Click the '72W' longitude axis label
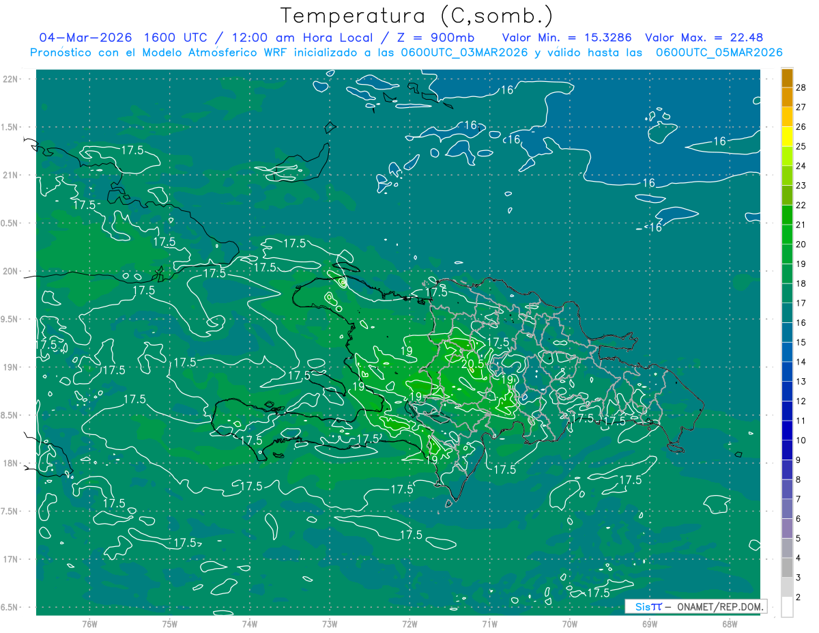This screenshot has width=819, height=633. point(409,623)
